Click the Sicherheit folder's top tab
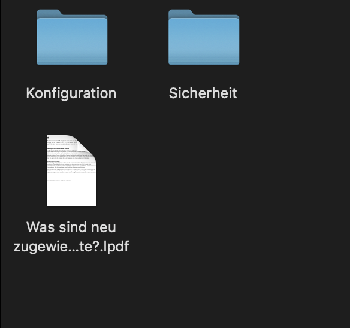Viewport: 350px width, 328px height. 180,13
